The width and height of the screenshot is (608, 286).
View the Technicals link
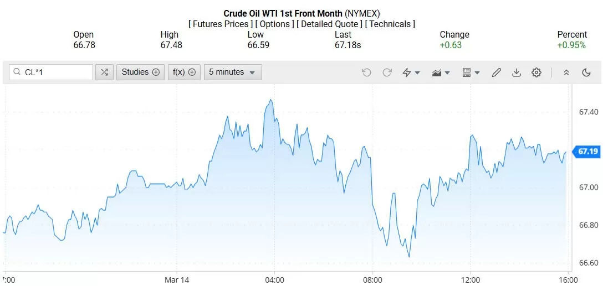[x=390, y=24]
